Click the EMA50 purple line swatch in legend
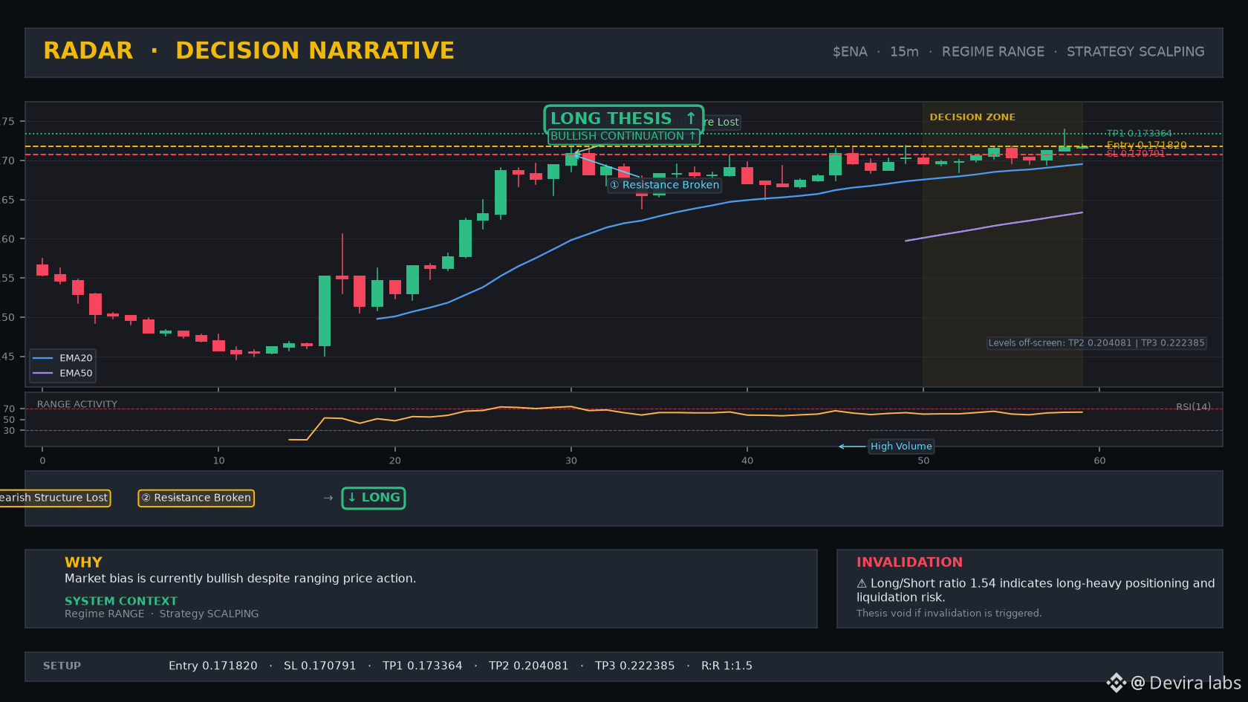1248x702 pixels. click(43, 374)
